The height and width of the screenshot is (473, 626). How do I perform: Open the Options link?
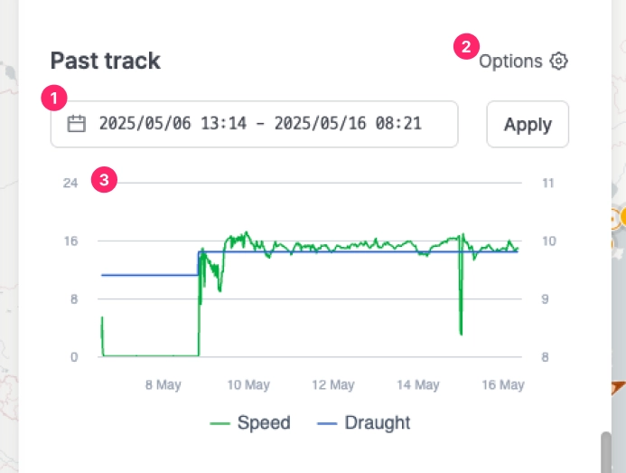pos(510,61)
